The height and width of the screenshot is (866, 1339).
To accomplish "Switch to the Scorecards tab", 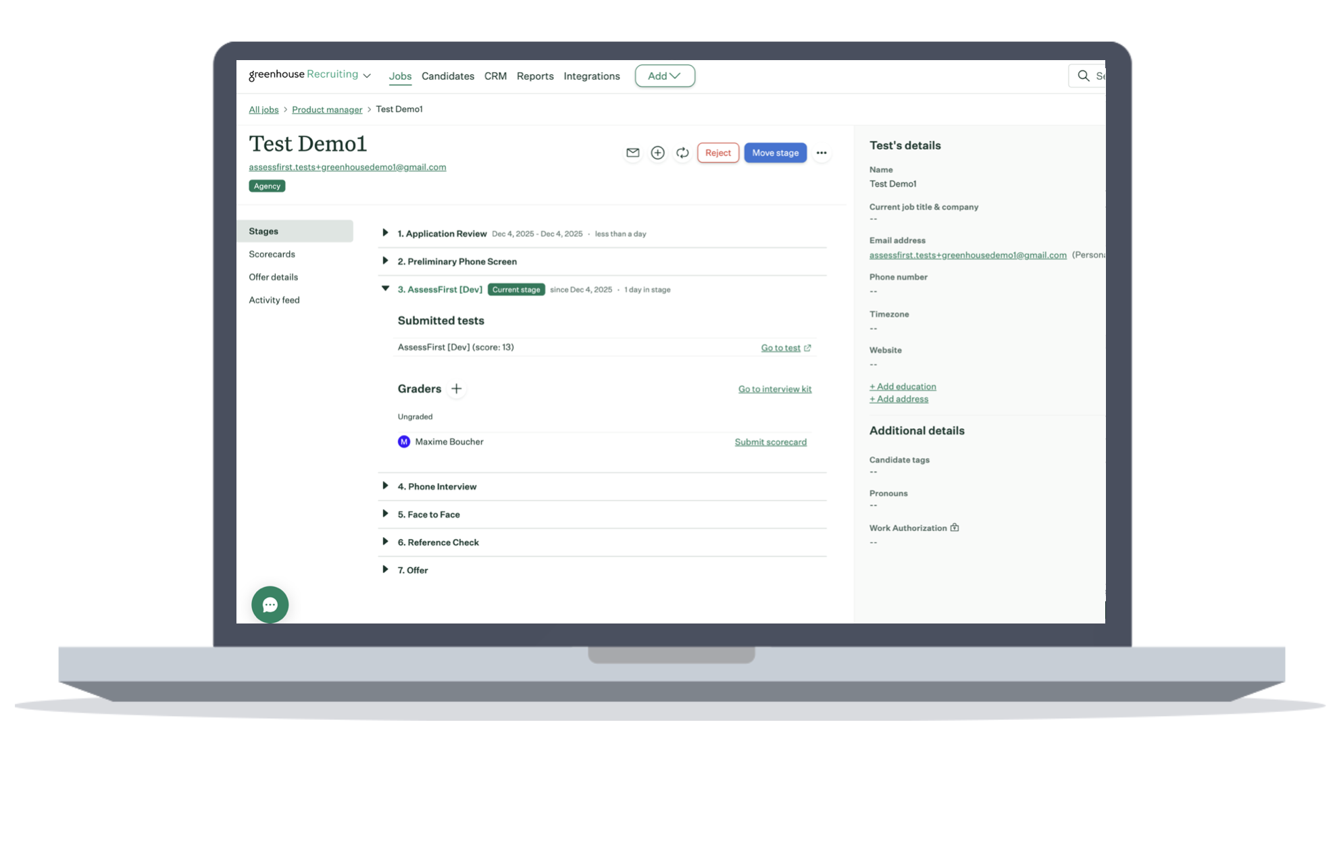I will click(272, 254).
